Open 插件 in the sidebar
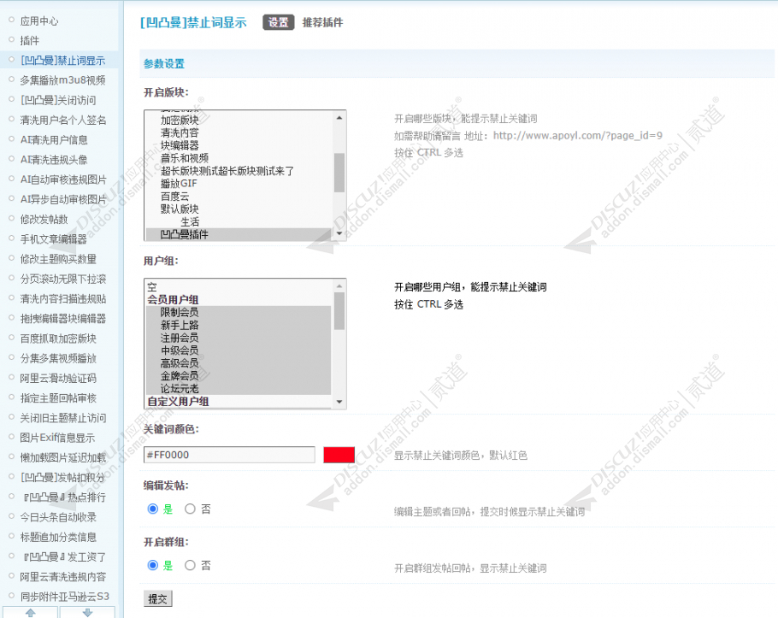 30,41
